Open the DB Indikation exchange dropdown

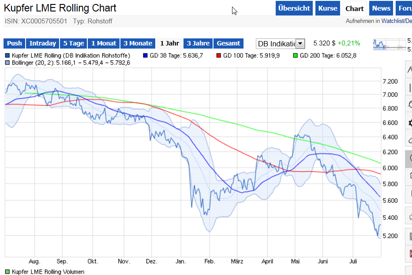coord(281,44)
